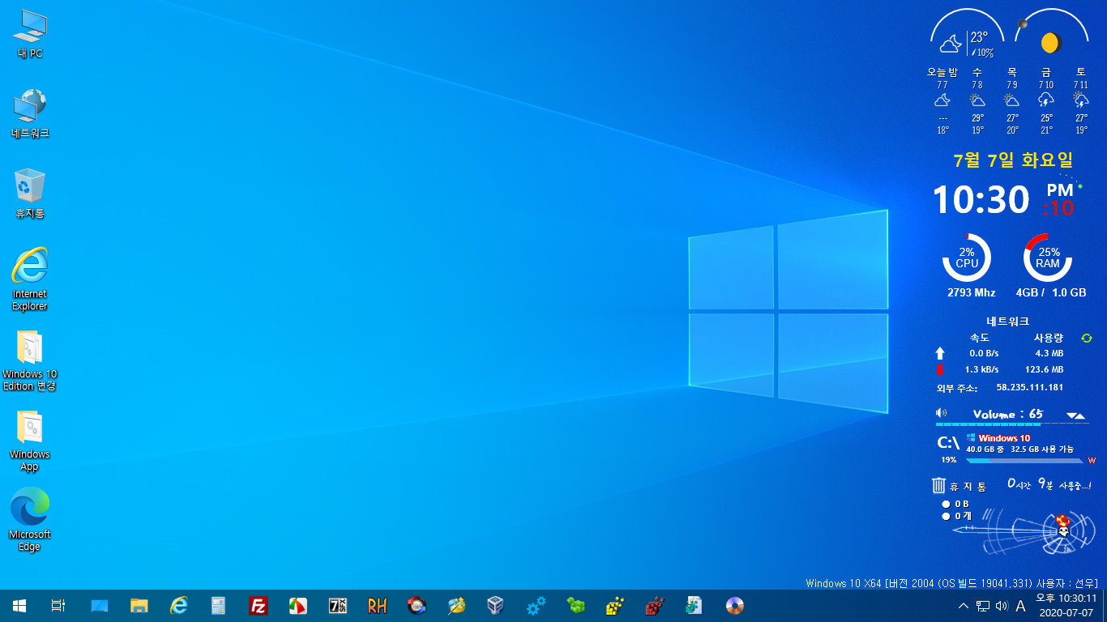The height and width of the screenshot is (622, 1107).
Task: Launch FileZilla from the taskbar
Action: (x=259, y=606)
